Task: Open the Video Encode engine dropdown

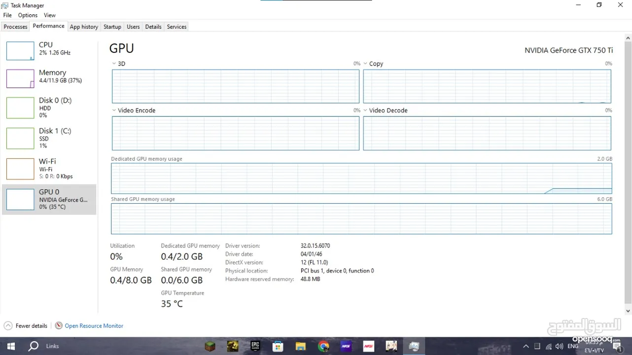Action: (114, 110)
